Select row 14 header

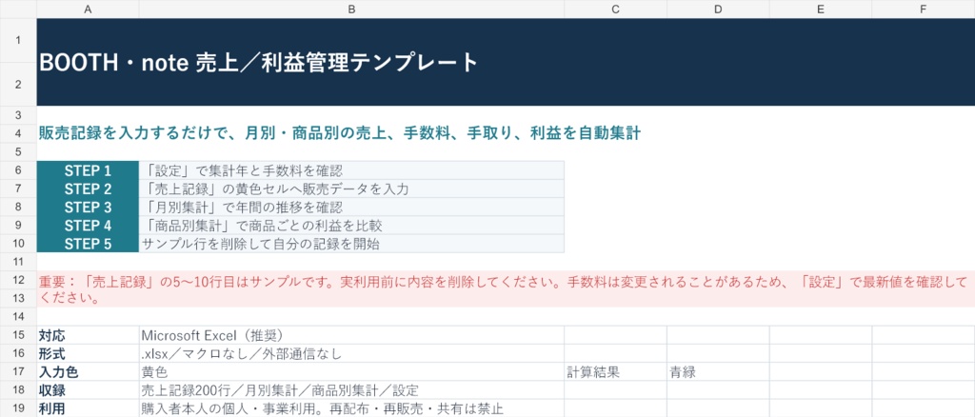[18, 316]
